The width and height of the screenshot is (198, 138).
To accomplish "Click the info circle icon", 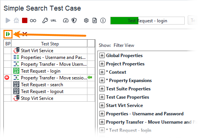I will [103, 20].
